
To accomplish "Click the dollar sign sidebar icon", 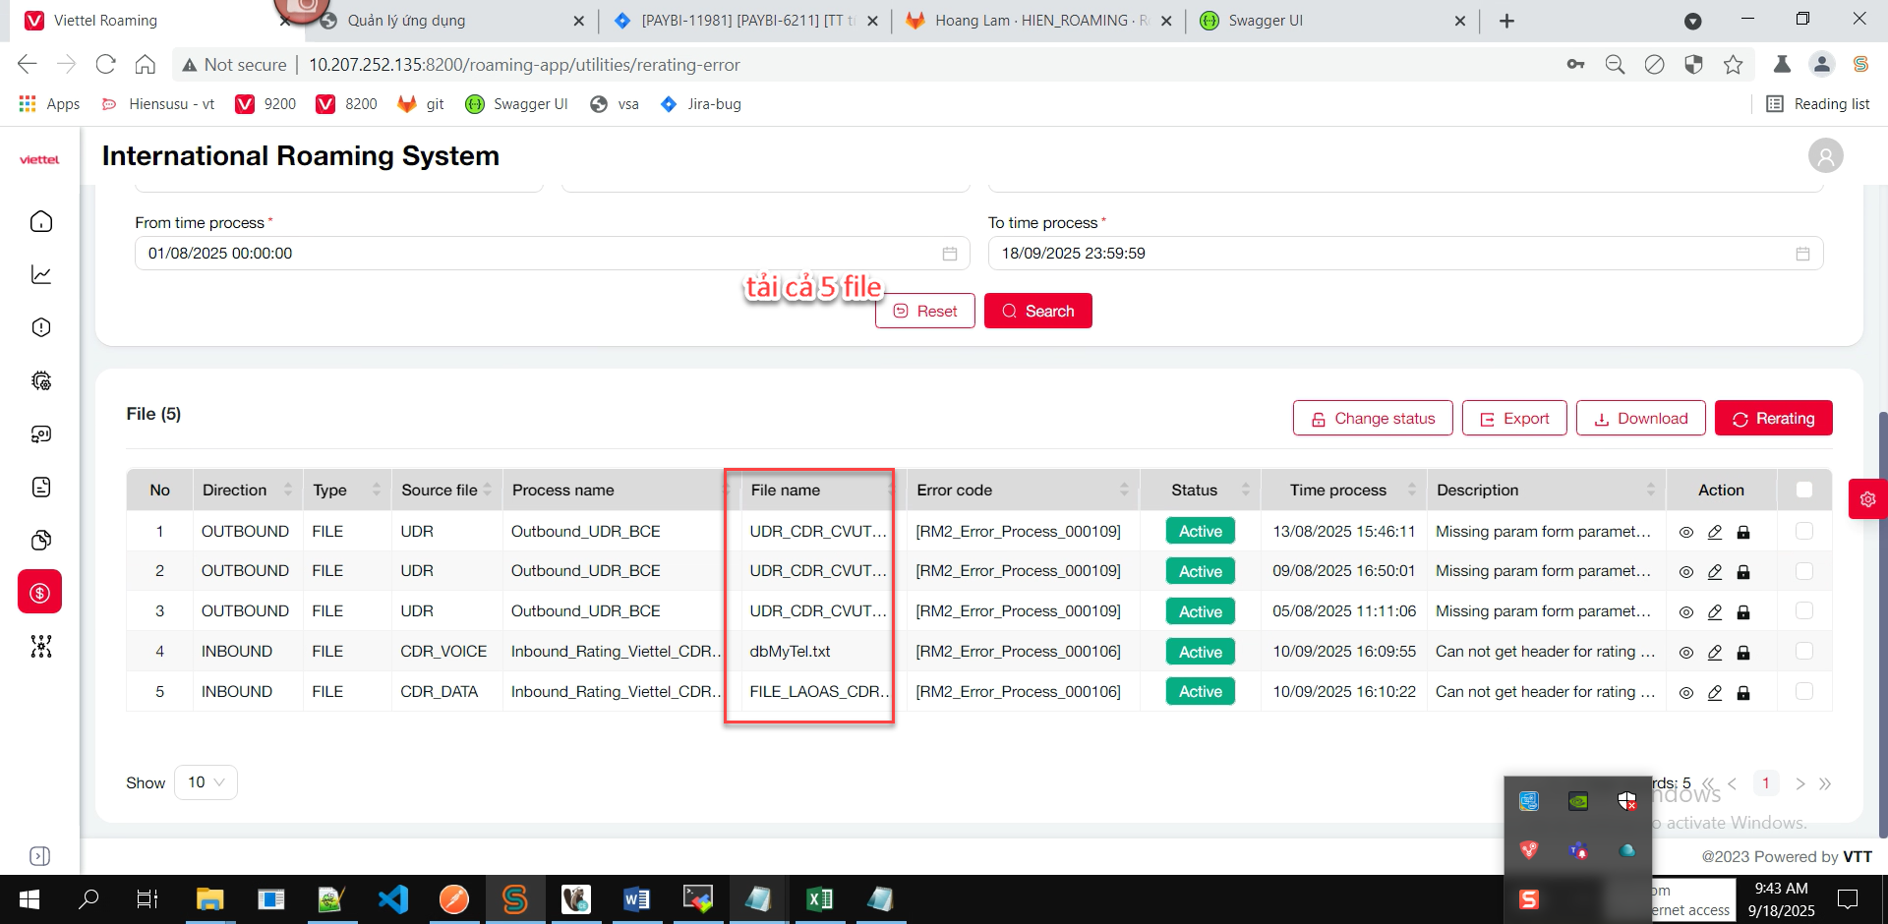I will (40, 593).
